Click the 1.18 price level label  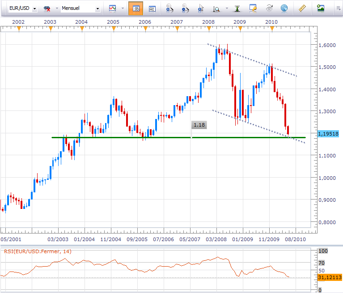pyautogui.click(x=199, y=125)
